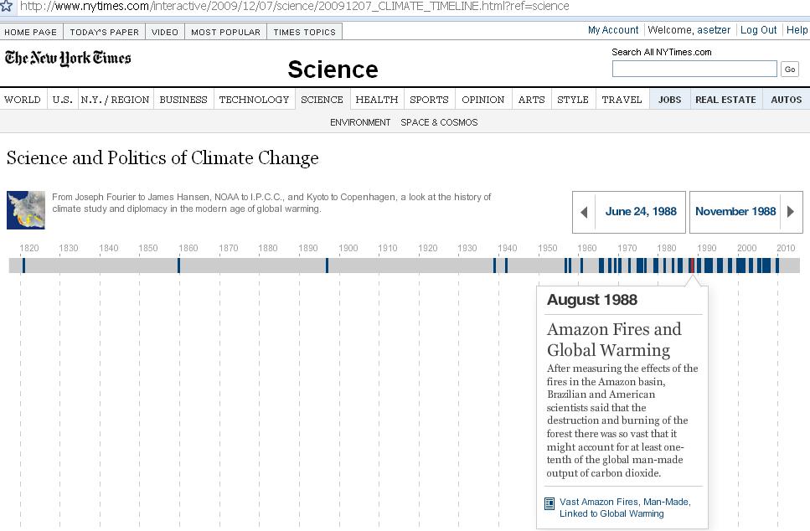Viewport: 810px width, 531px height.
Task: Select TECHNOLOGY section
Action: [x=254, y=99]
